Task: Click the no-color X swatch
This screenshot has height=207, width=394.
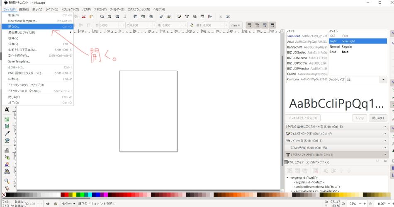Action: pyautogui.click(x=3, y=195)
